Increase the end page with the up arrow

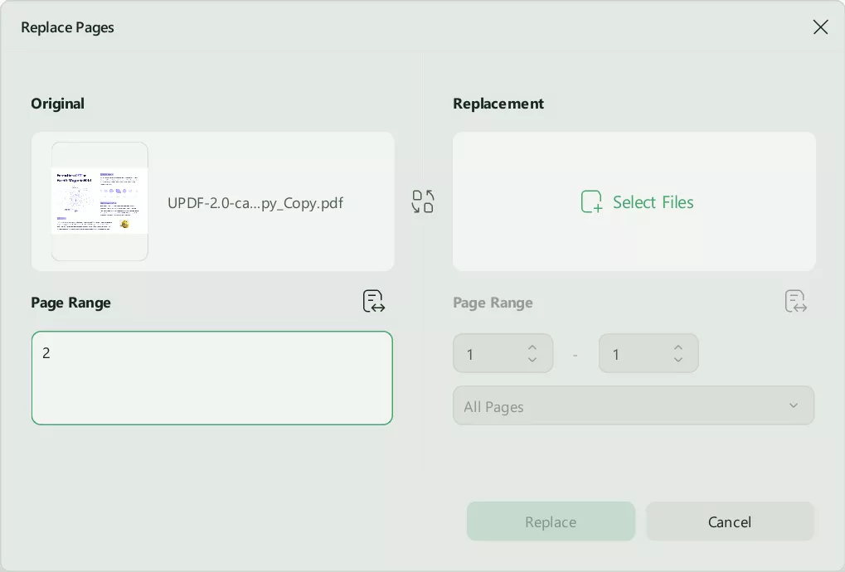click(x=677, y=348)
